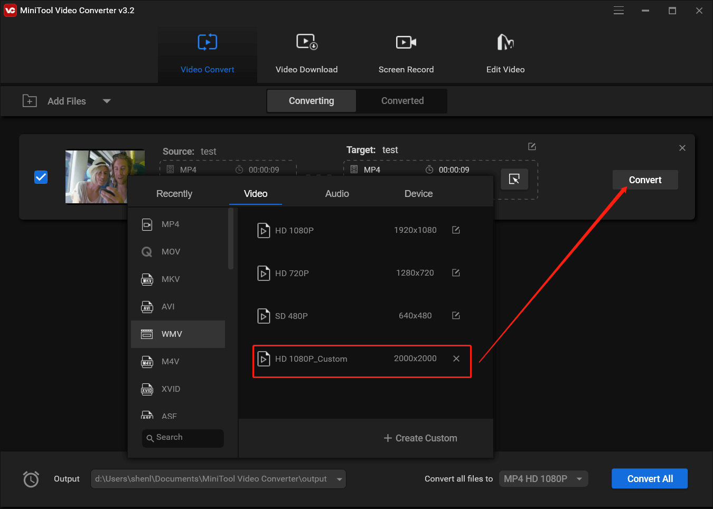Select the MOV format in sidebar
The height and width of the screenshot is (509, 713).
(171, 251)
